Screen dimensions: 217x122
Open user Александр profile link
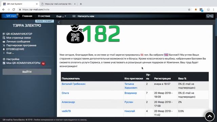pyautogui.click(x=68, y=102)
